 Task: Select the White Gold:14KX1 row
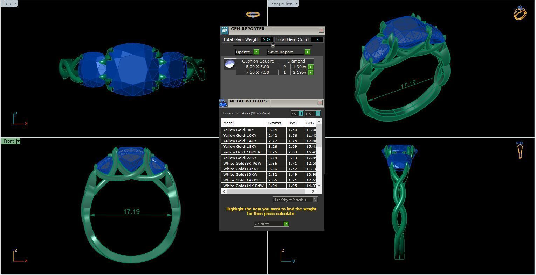click(x=269, y=180)
